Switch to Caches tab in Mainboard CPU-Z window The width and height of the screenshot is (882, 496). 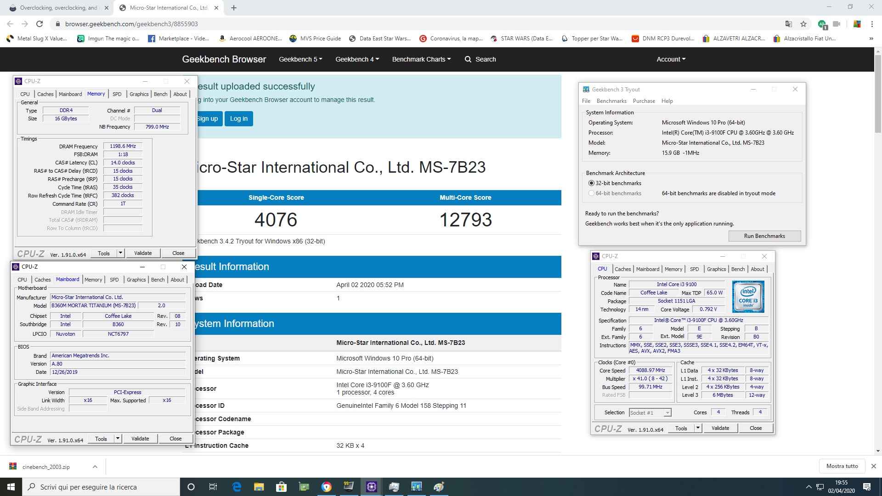[x=43, y=280]
